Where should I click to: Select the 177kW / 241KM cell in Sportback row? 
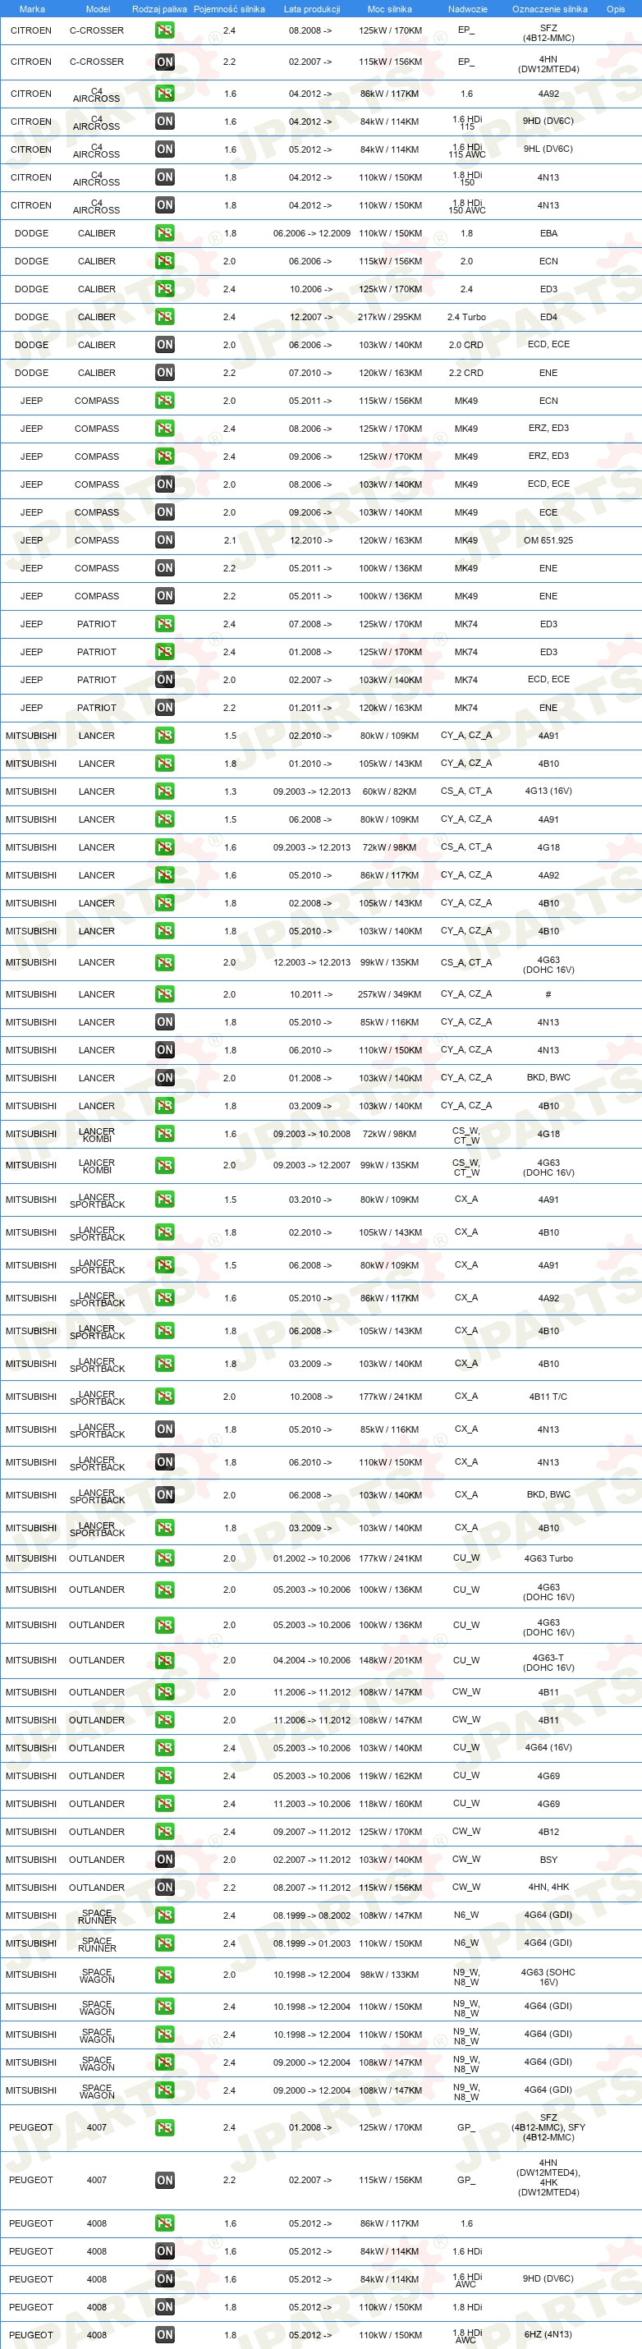389,1397
